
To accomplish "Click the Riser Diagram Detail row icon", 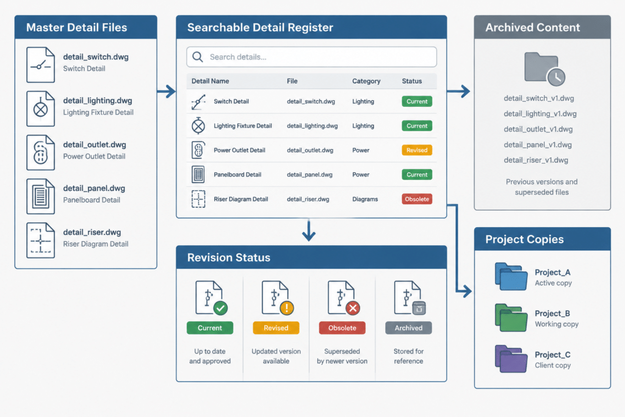I will pyautogui.click(x=198, y=199).
